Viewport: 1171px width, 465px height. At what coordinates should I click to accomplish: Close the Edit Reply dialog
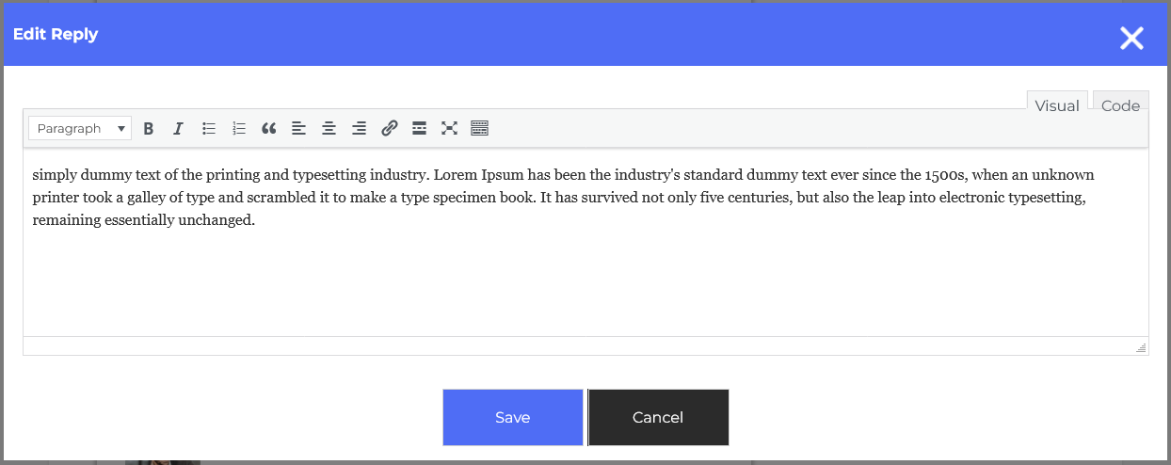(x=1131, y=38)
